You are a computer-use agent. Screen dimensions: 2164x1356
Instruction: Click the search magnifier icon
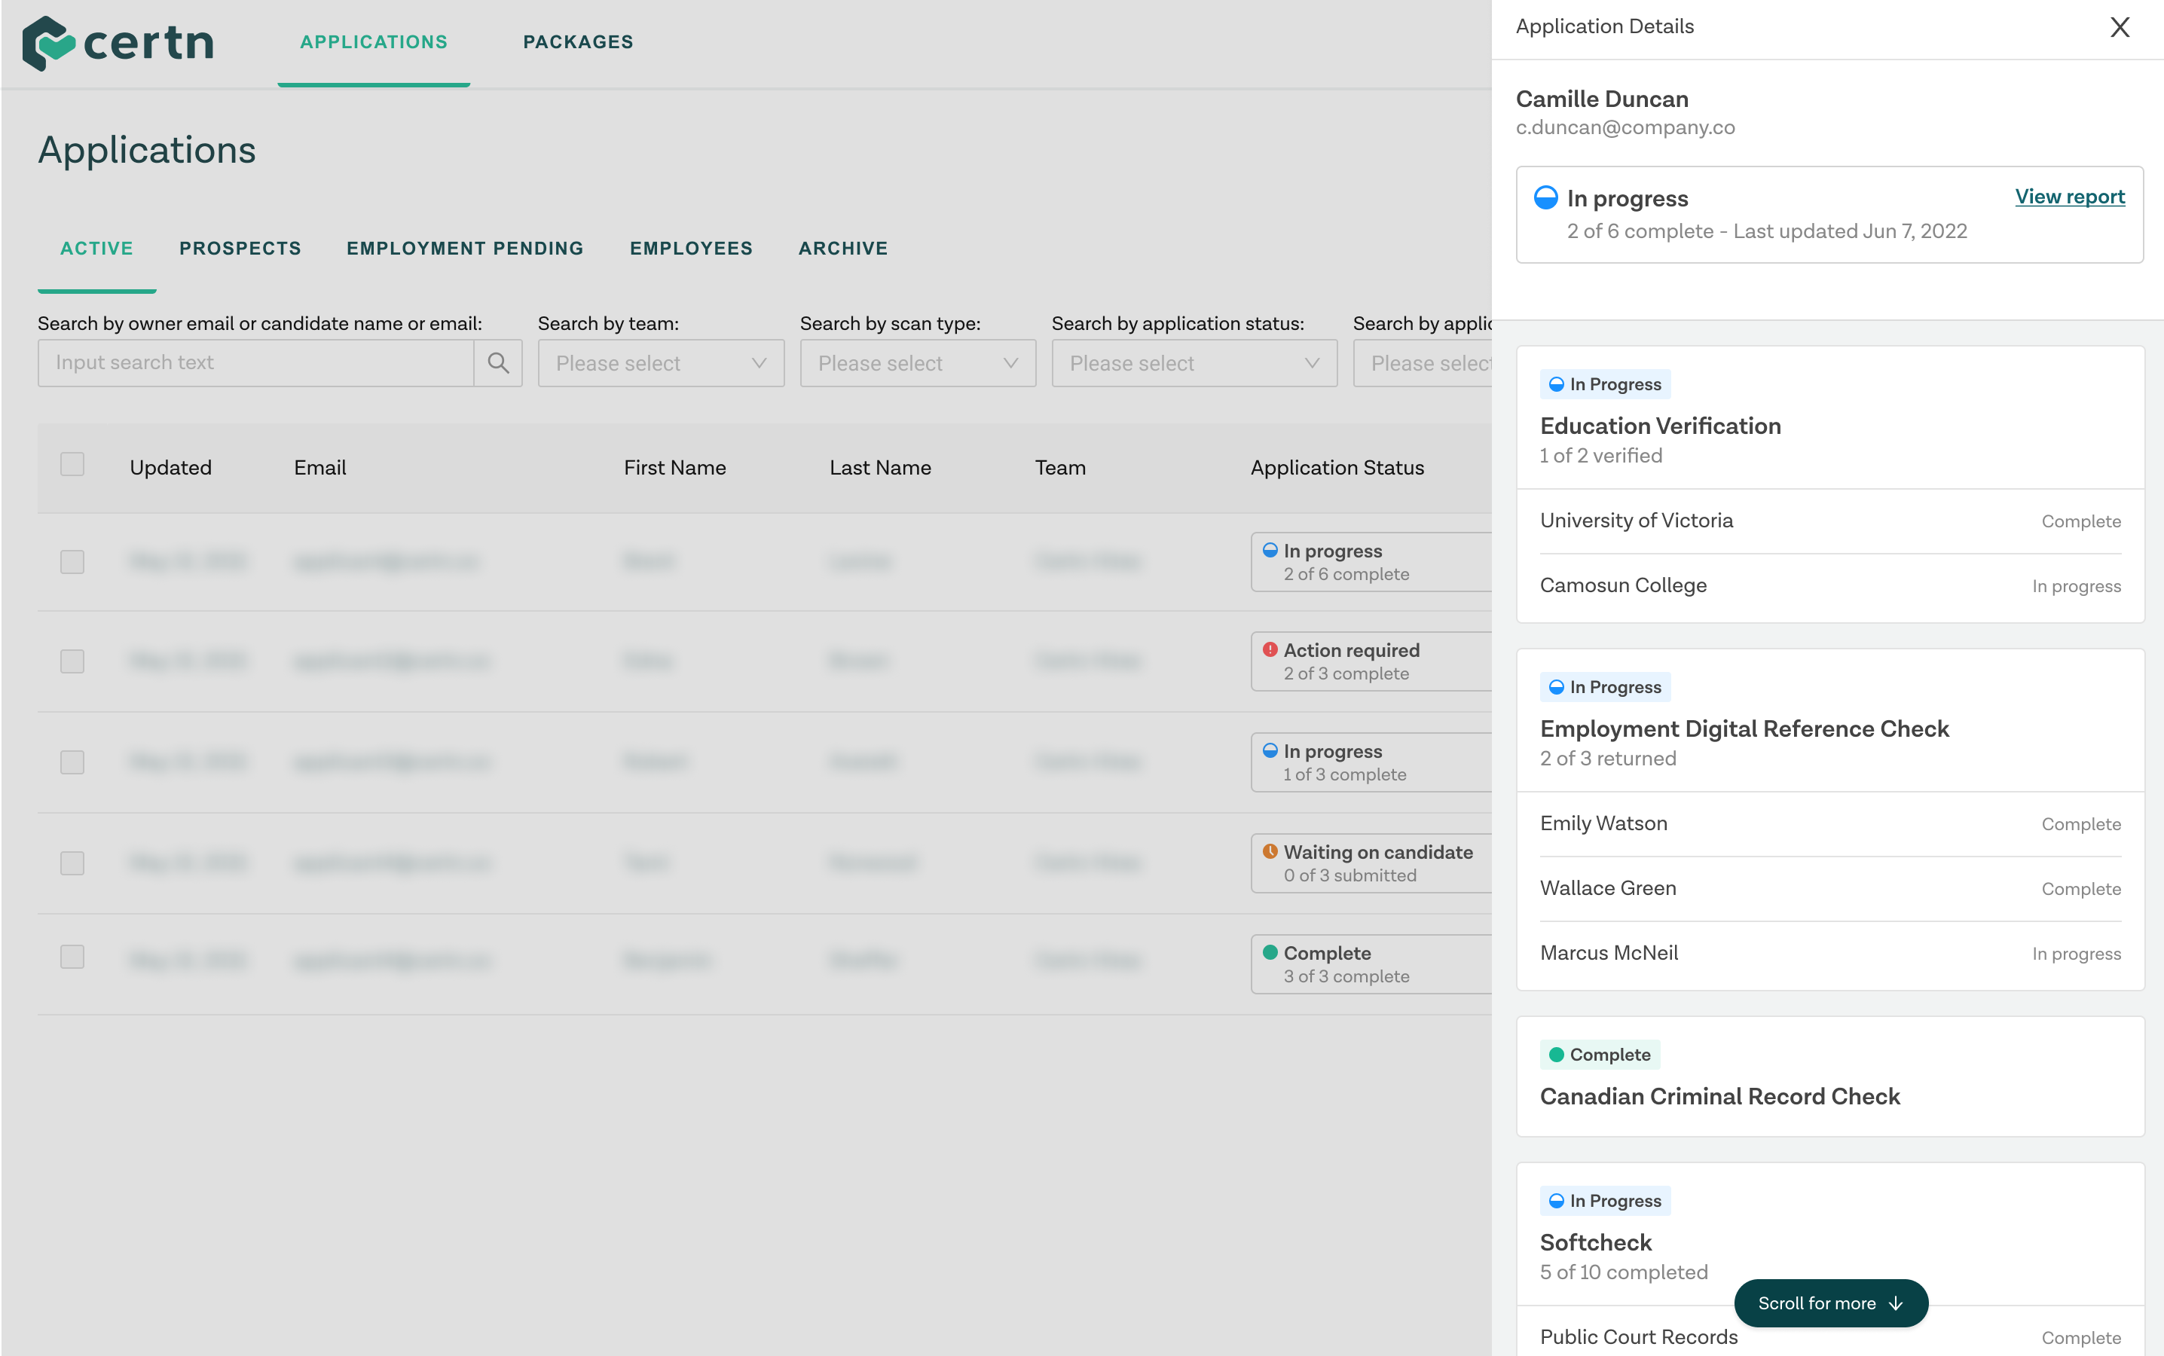click(x=498, y=362)
